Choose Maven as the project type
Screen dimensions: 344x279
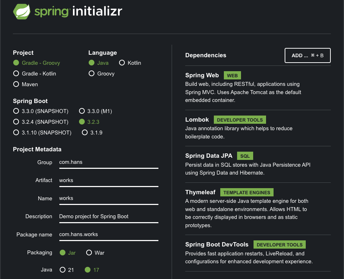click(x=25, y=84)
